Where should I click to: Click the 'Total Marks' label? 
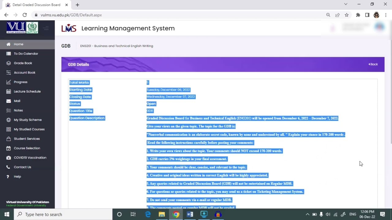79,82
